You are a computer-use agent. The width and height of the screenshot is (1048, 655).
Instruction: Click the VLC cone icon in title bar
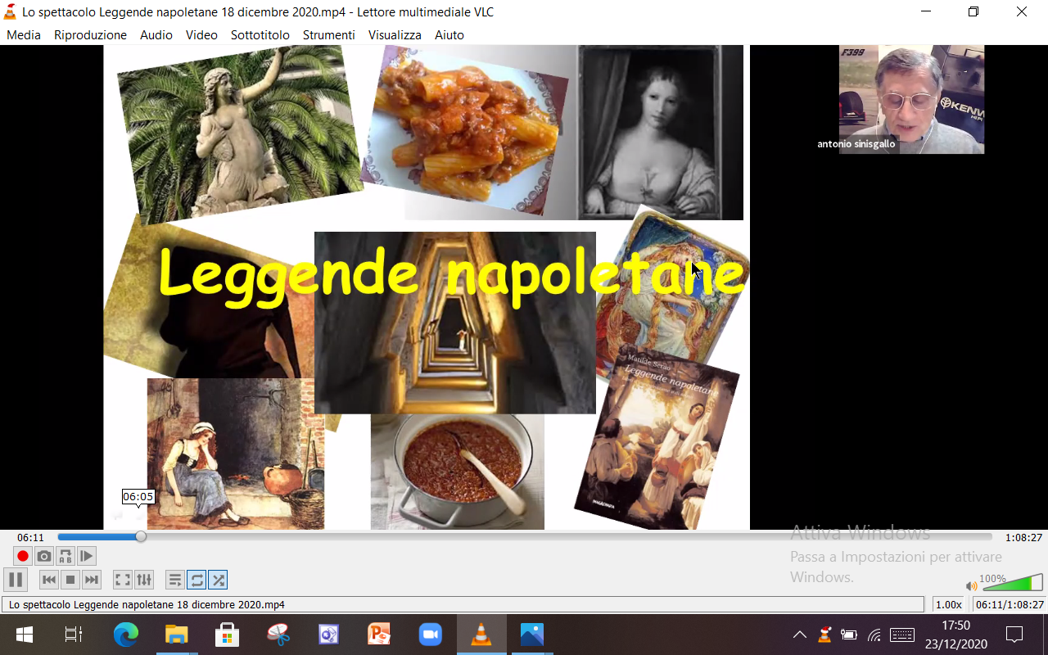click(10, 11)
